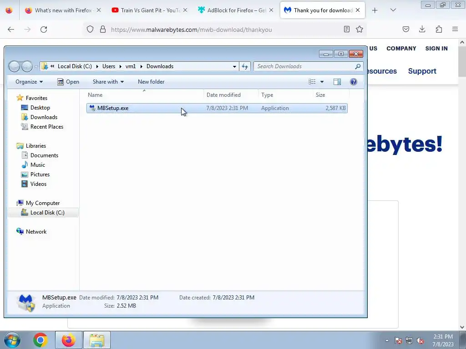Launch Google Chrome from the taskbar
The width and height of the screenshot is (466, 349).
(x=41, y=340)
